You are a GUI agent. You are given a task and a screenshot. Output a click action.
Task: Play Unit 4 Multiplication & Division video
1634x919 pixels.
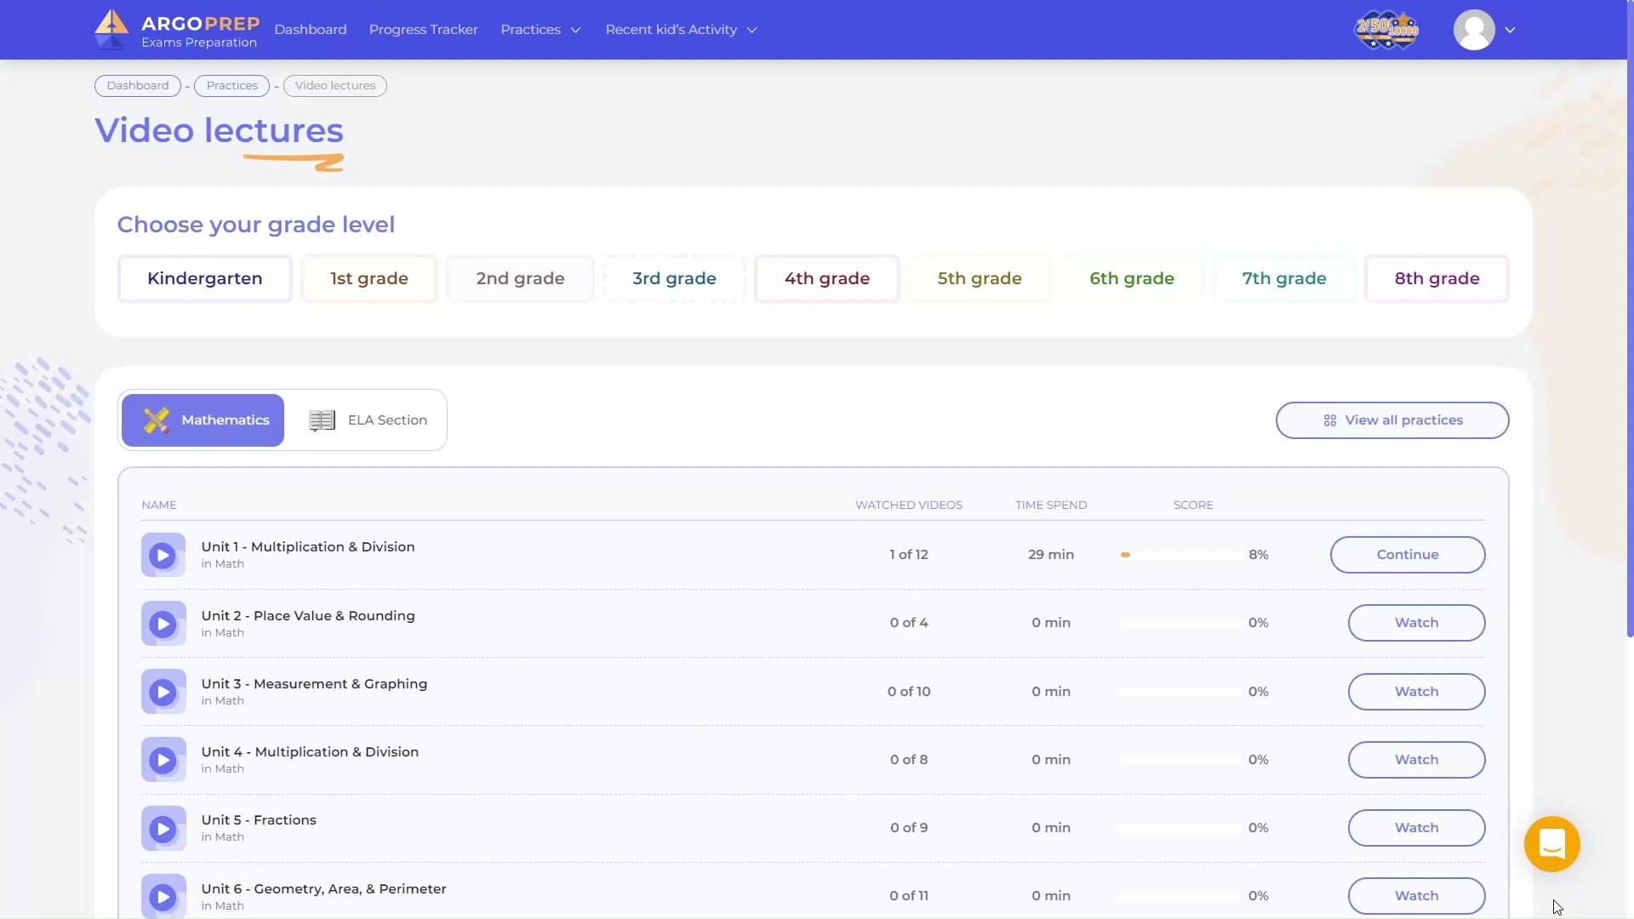pyautogui.click(x=163, y=760)
